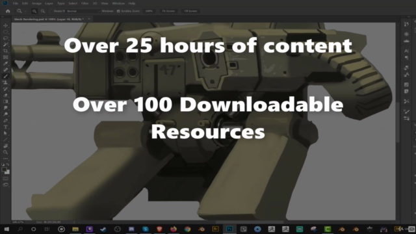The width and height of the screenshot is (416, 234).
Task: Open the Filter menu
Action: click(85, 3)
